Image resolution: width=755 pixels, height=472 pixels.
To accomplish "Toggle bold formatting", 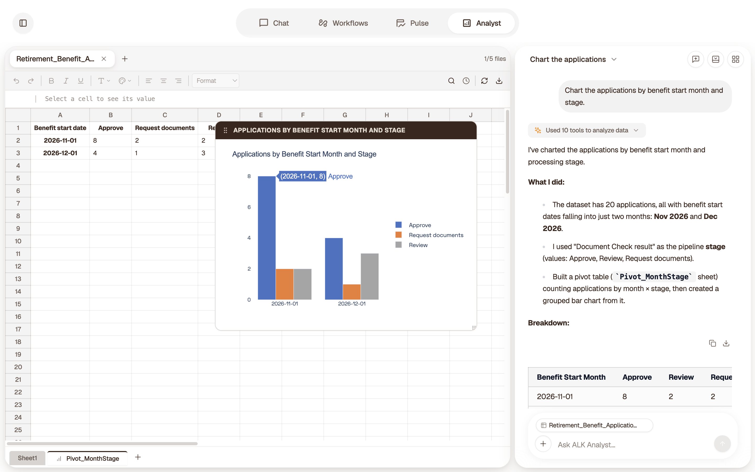I will tap(51, 81).
